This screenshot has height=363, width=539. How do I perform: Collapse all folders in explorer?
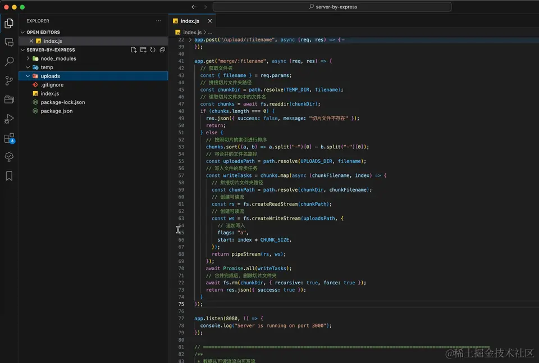coord(162,50)
